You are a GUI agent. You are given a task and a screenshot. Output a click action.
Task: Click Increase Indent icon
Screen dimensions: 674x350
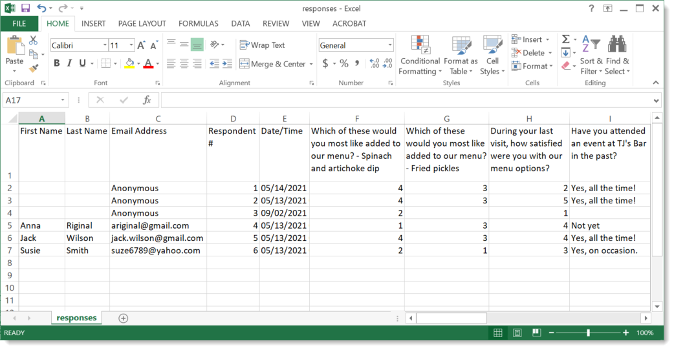click(x=228, y=63)
